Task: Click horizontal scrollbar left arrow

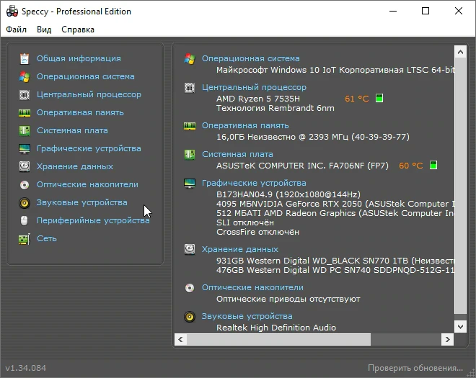Action: tap(180, 339)
